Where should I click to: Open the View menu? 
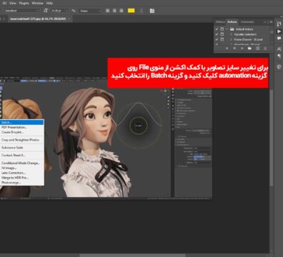[13, 3]
